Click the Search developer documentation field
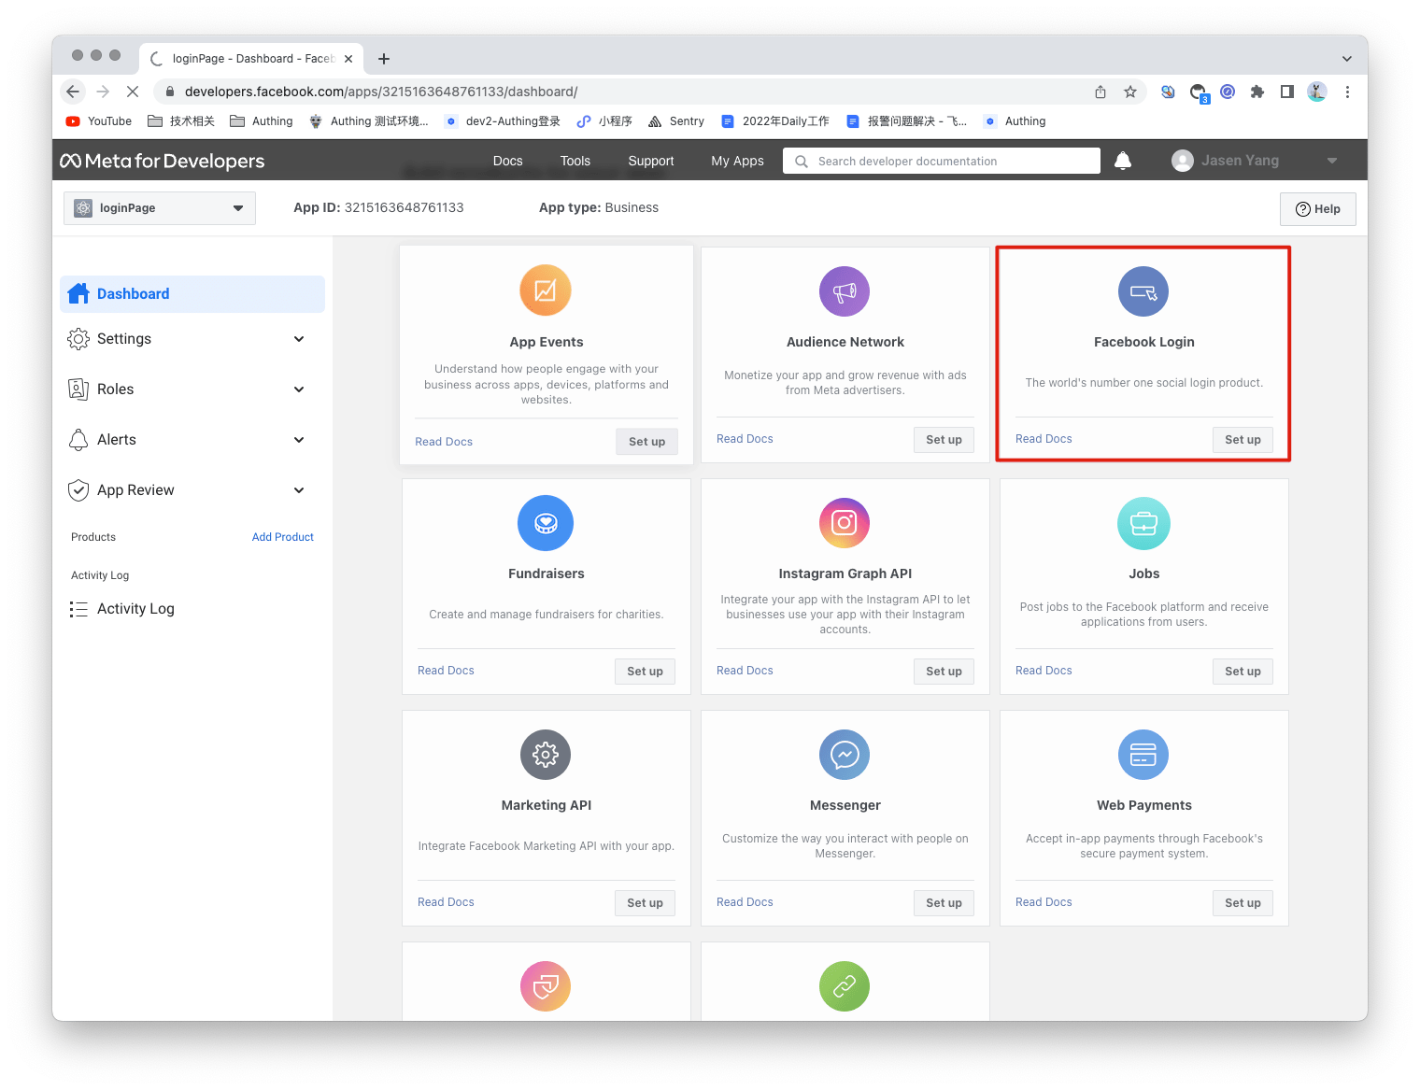Screen dimensions: 1420x1090 942,161
